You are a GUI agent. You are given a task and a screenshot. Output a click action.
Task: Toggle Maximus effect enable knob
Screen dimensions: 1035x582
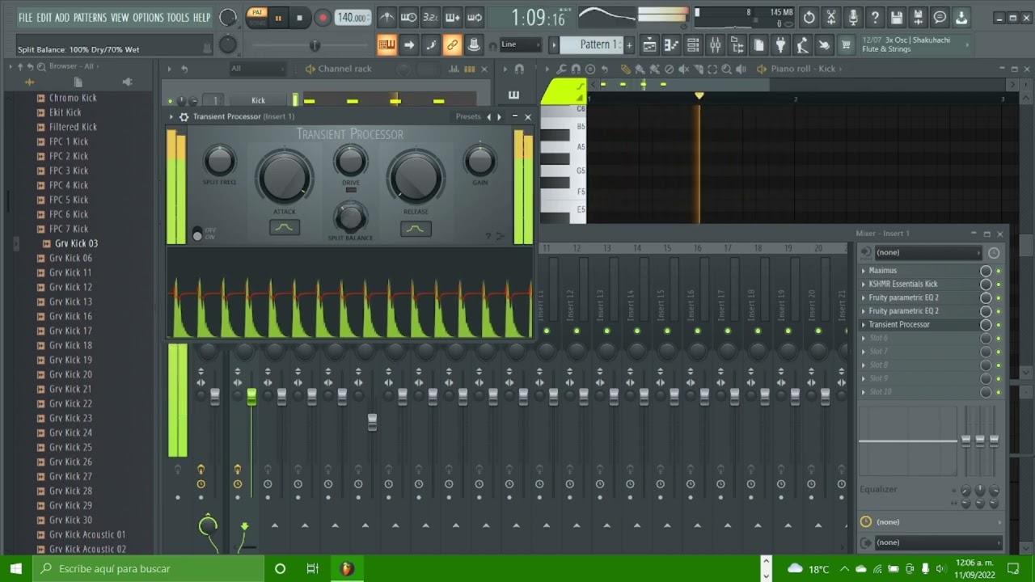986,271
